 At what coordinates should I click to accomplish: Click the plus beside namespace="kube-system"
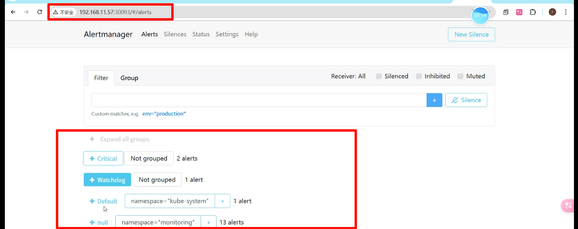pos(222,201)
